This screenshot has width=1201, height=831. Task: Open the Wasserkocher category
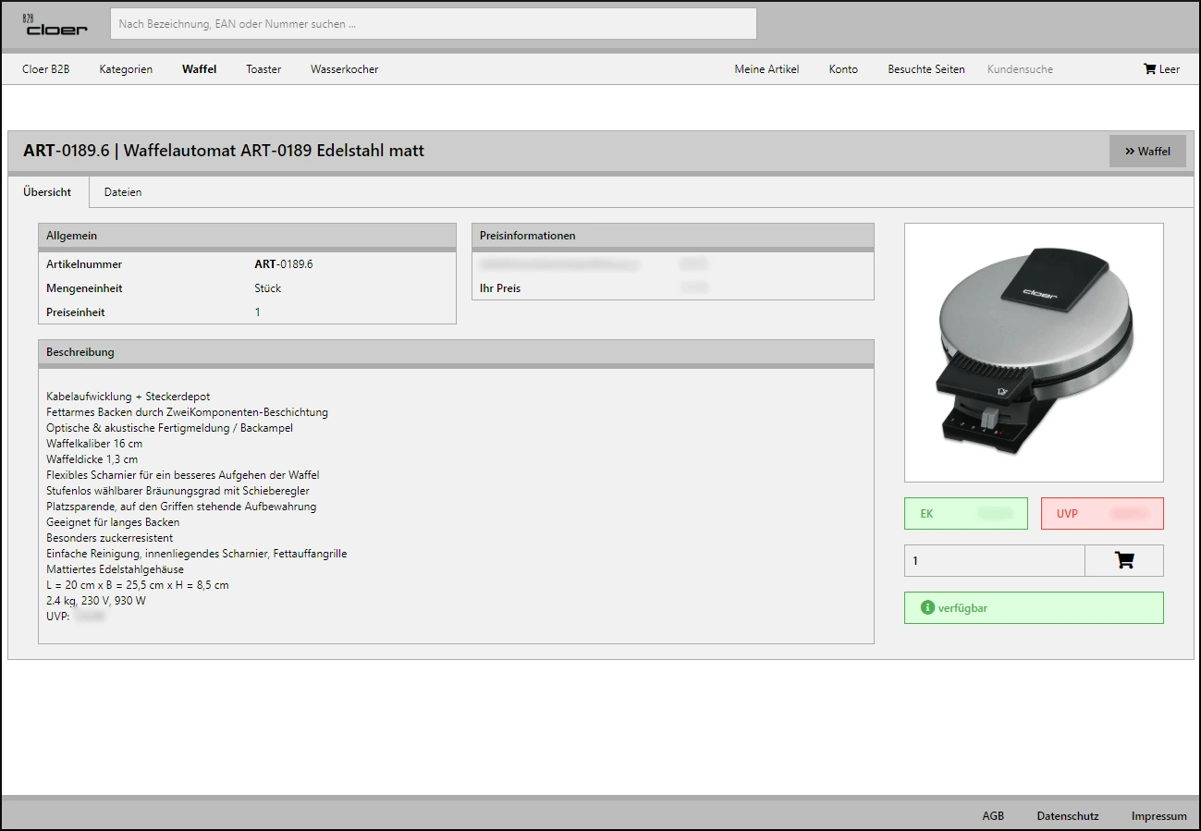point(344,69)
